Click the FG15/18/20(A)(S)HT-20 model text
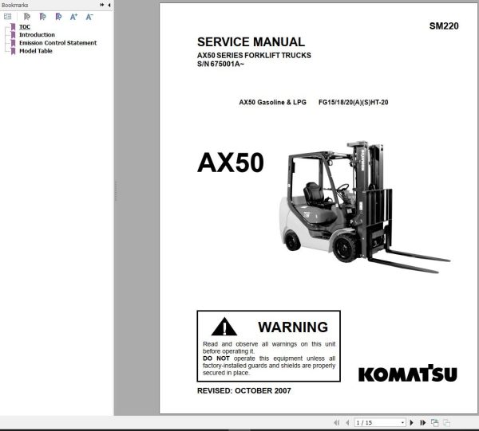The height and width of the screenshot is (431, 479). point(353,103)
